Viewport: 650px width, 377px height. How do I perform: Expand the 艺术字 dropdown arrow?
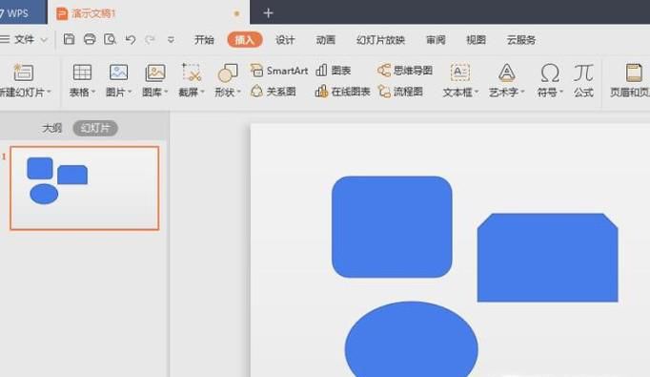pyautogui.click(x=522, y=92)
